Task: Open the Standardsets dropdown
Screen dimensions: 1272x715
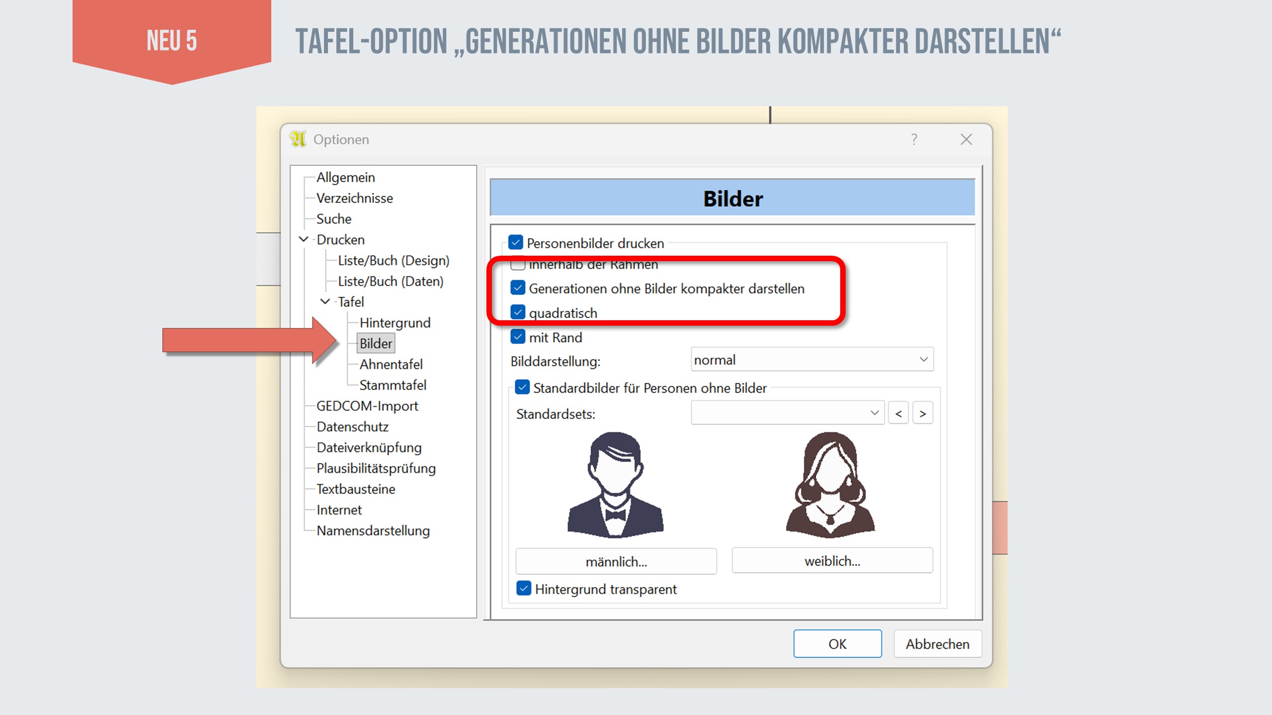Action: point(787,413)
